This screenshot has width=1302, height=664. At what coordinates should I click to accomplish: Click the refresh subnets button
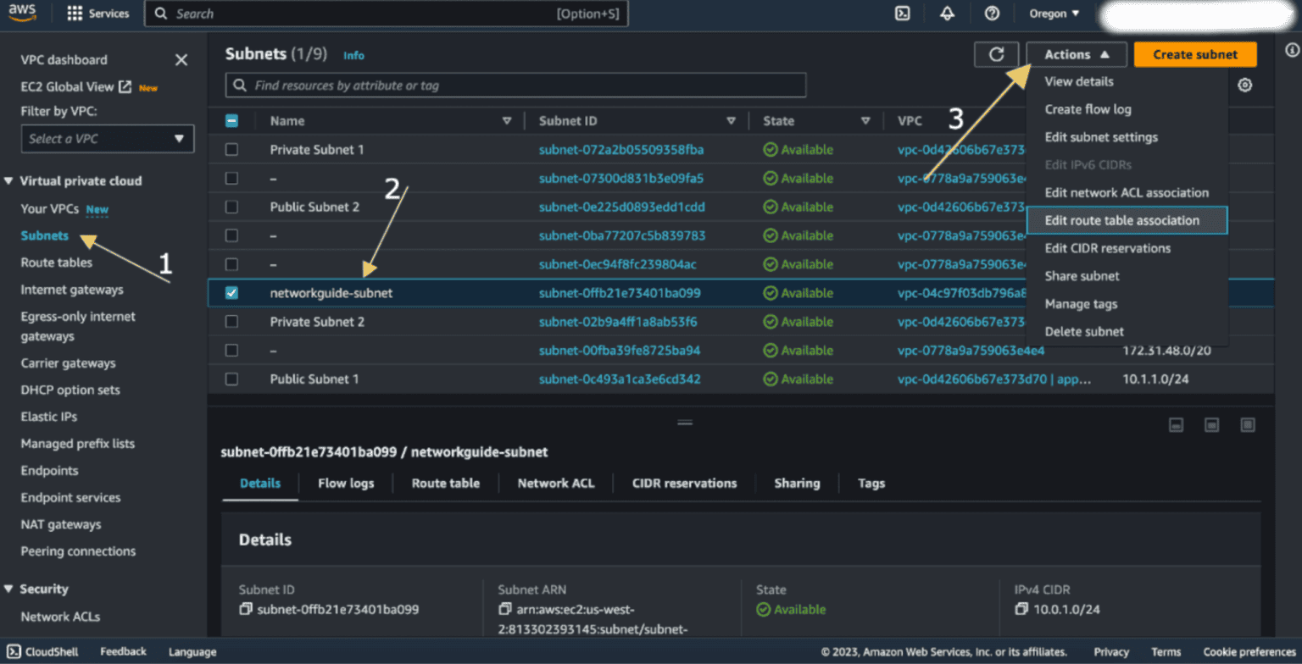(997, 54)
